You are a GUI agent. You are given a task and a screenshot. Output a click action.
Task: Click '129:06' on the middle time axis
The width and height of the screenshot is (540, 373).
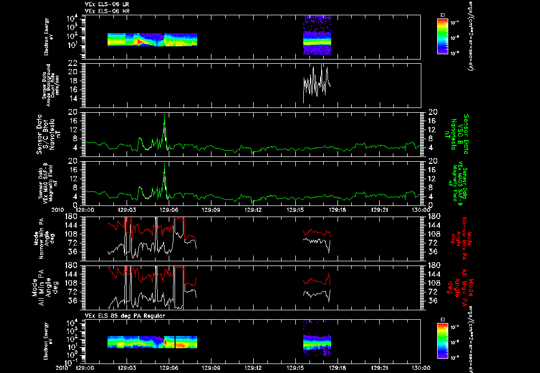tap(169, 210)
